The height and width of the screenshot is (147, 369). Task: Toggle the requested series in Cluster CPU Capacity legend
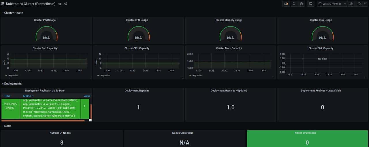pyautogui.click(x=105, y=75)
